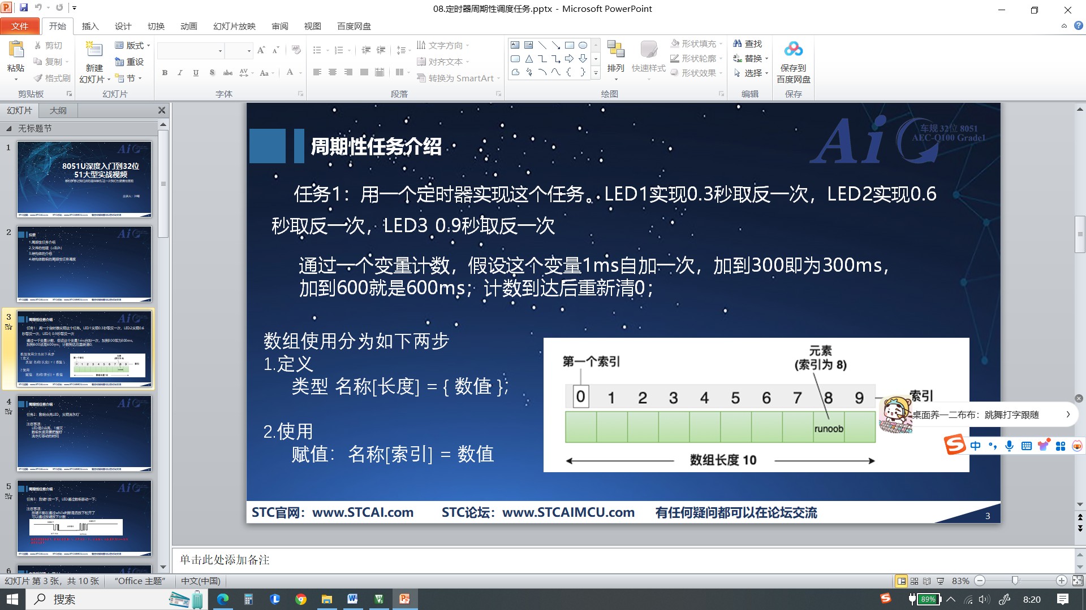This screenshot has width=1086, height=610.
Task: Clear all formatting with eraser icon
Action: point(296,50)
